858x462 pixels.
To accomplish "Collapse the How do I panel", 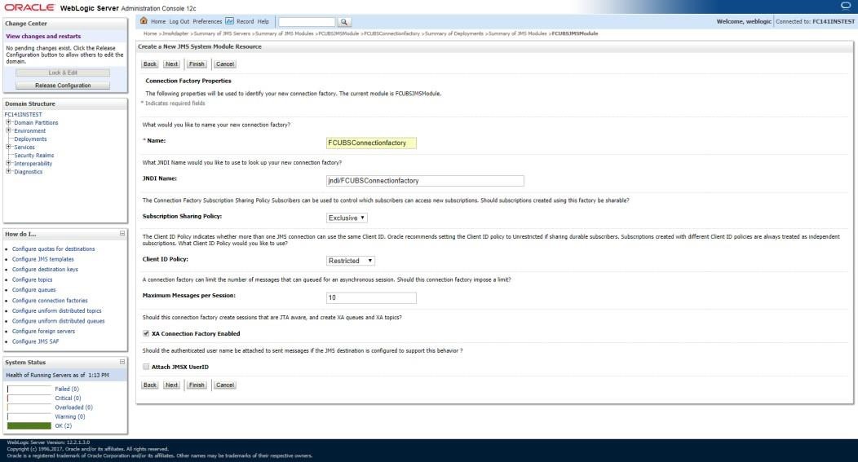I will tap(122, 234).
